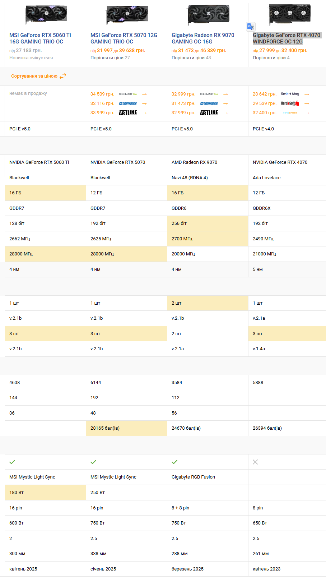The height and width of the screenshot is (582, 326).
Task: Open Gigabyte Radeon RX 9070 GAMING OC 16G link
Action: coord(203,38)
